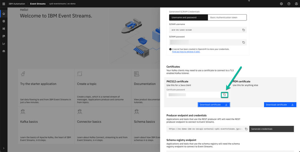Switch to the Event Streams header tab
Image resolution: width=300 pixels, height=152 pixels.
38,4
